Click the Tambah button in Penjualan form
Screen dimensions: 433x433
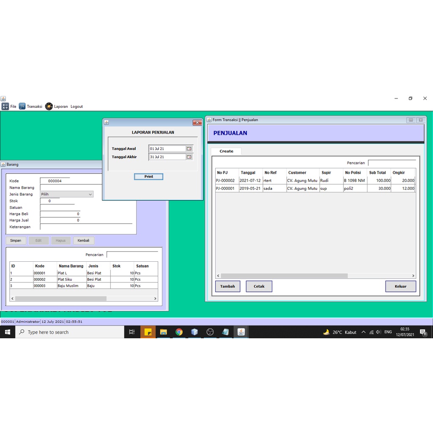pyautogui.click(x=227, y=286)
